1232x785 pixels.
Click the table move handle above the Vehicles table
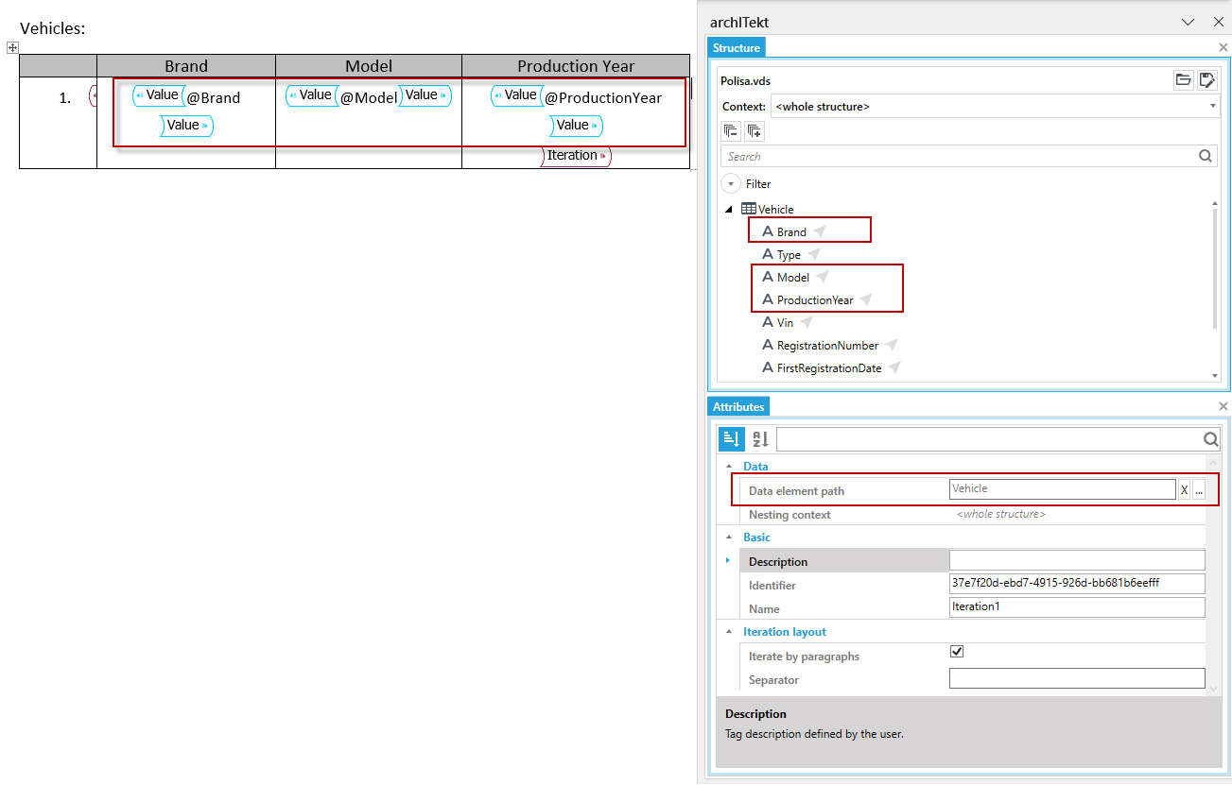click(13, 46)
